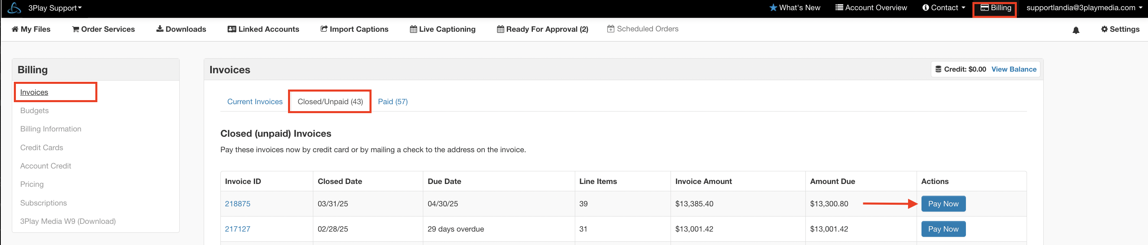Image resolution: width=1148 pixels, height=245 pixels.
Task: Open the Downloads icon in navigation
Action: [160, 29]
